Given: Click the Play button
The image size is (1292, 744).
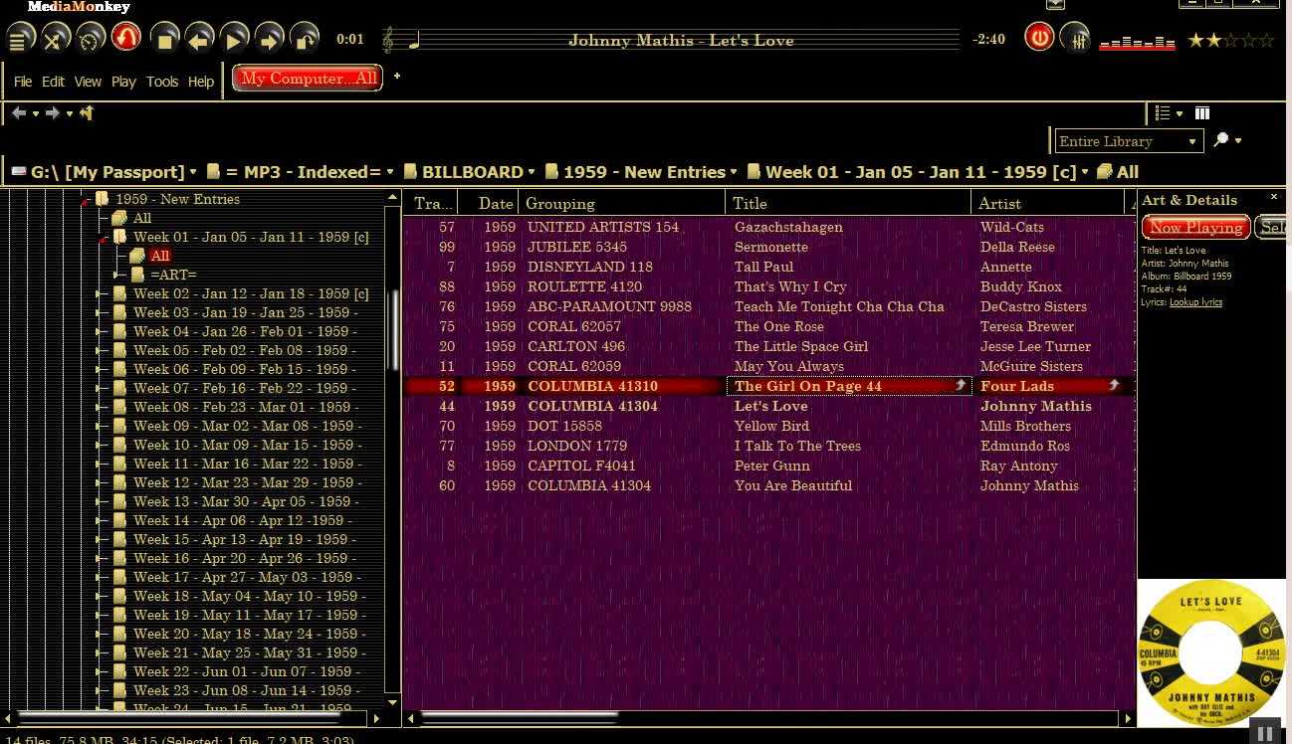Looking at the screenshot, I should click(235, 40).
